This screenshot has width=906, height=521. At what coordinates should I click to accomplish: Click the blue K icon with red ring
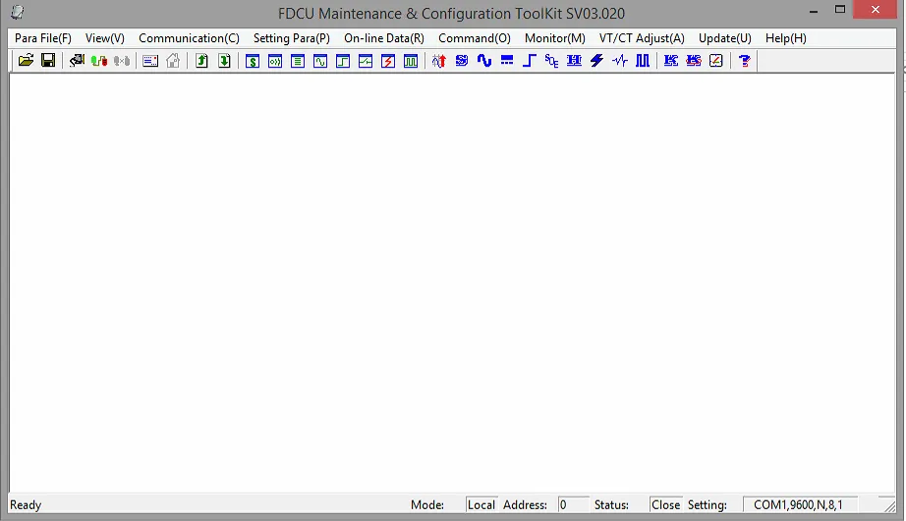[694, 61]
